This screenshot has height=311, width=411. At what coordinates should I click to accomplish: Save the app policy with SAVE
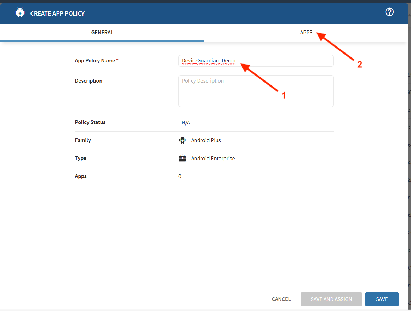pos(382,299)
